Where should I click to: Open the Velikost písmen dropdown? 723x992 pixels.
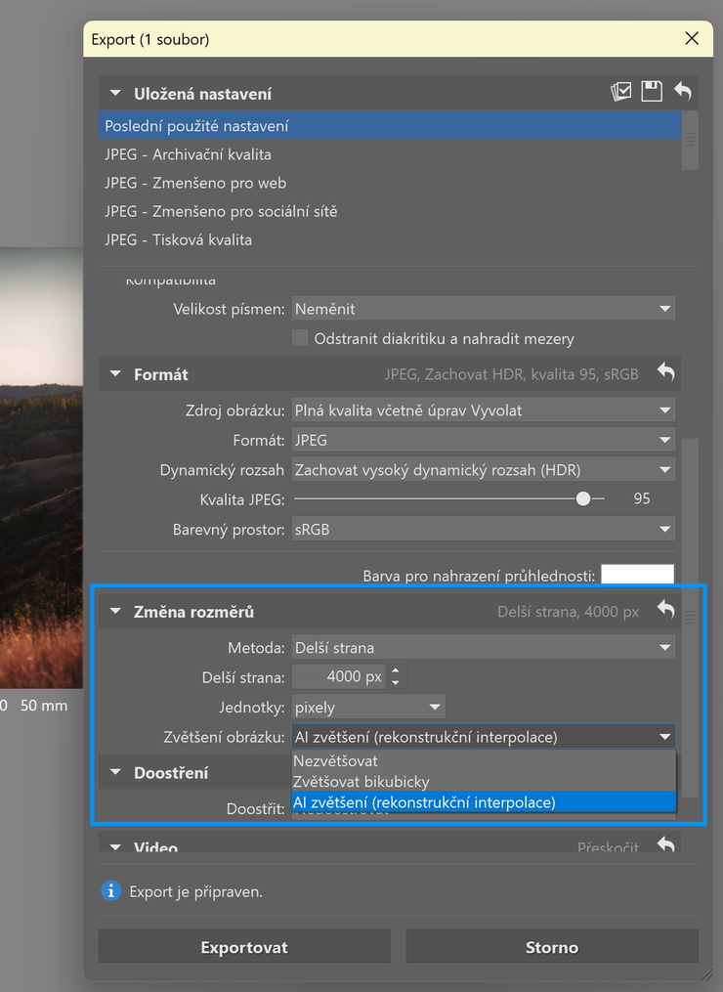pos(483,309)
